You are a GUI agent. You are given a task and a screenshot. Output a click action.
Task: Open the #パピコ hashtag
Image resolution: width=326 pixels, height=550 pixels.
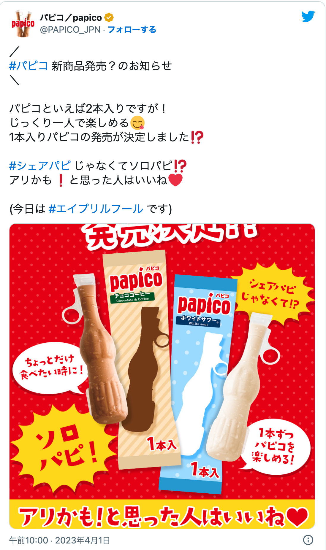(29, 66)
